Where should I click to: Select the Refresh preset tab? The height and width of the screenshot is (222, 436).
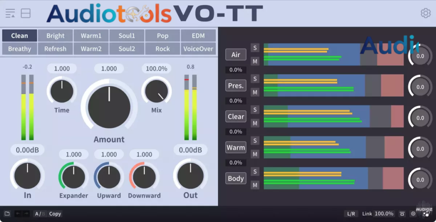55,49
